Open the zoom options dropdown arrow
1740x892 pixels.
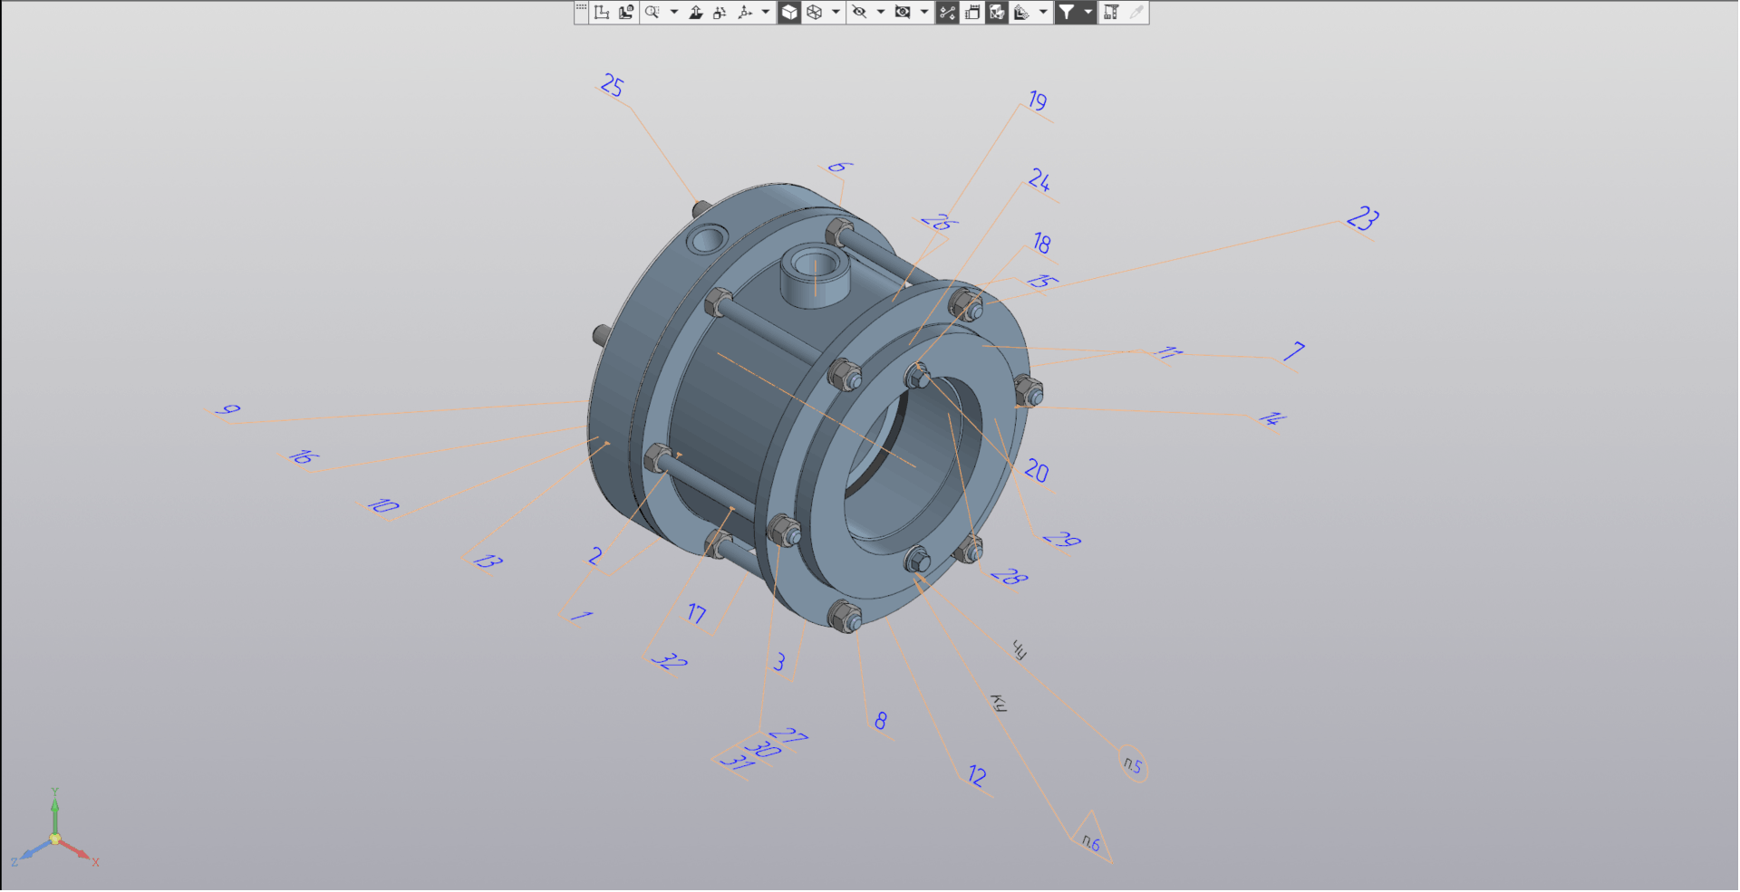(x=674, y=13)
